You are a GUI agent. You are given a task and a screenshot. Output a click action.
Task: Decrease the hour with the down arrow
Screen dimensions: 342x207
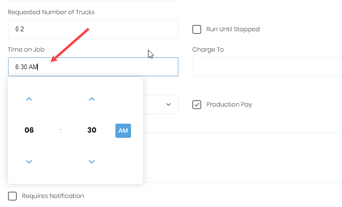pos(29,162)
